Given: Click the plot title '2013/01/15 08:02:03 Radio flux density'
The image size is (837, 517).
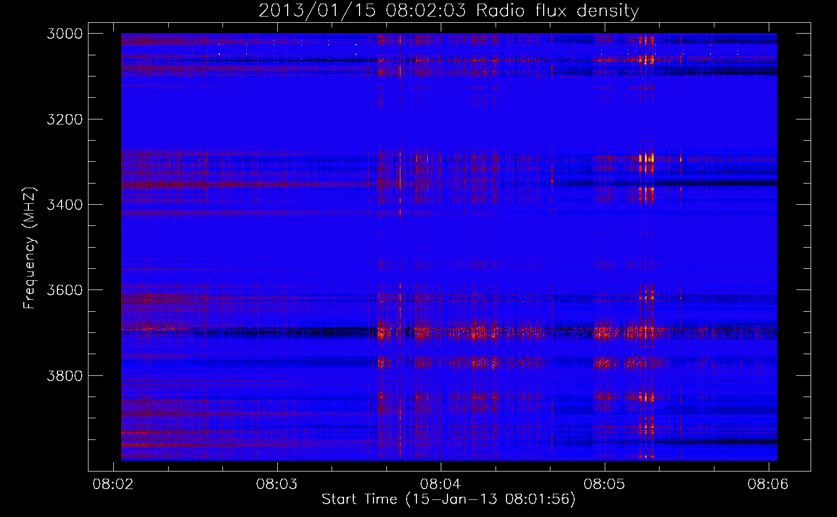Looking at the screenshot, I should (x=449, y=11).
